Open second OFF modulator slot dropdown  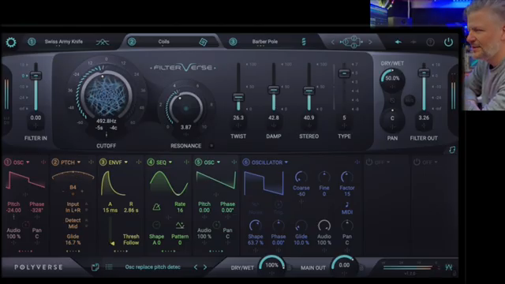click(x=430, y=163)
